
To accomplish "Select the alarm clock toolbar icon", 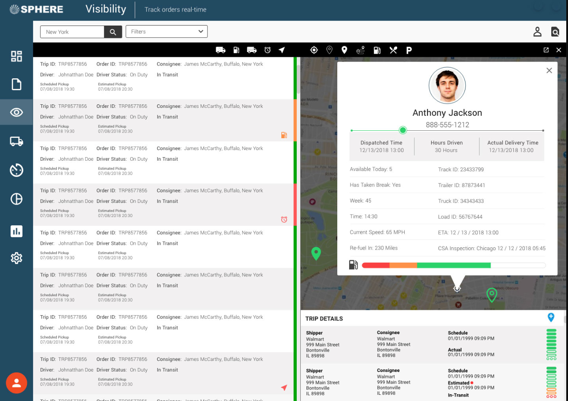I will coord(267,50).
